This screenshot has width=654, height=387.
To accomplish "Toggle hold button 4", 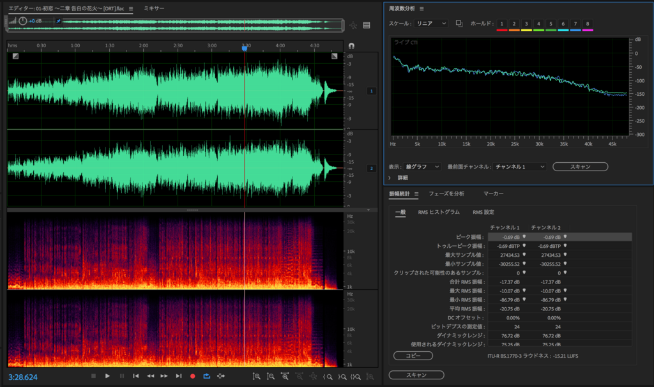I will tap(538, 24).
